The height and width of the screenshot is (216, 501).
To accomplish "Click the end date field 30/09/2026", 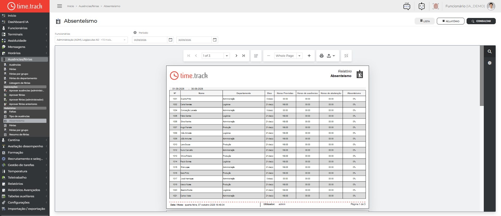I will click(194, 40).
